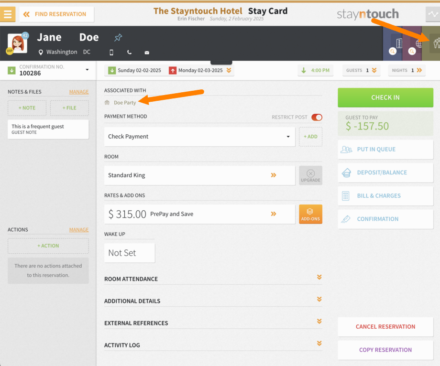Click group icon beside Doe Party
This screenshot has height=366, width=440.
coord(107,103)
